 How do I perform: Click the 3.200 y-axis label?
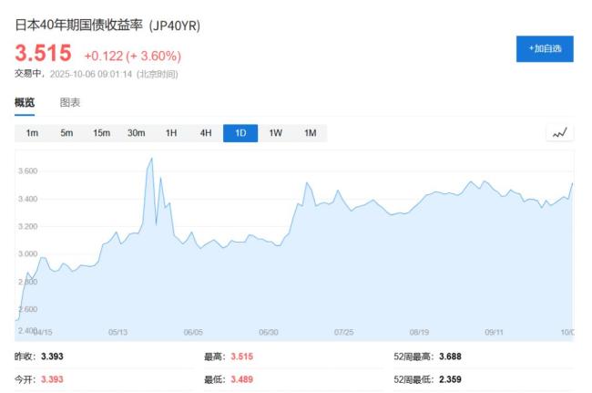click(x=28, y=226)
